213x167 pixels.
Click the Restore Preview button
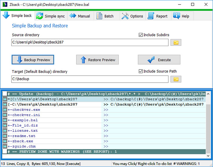97,60
